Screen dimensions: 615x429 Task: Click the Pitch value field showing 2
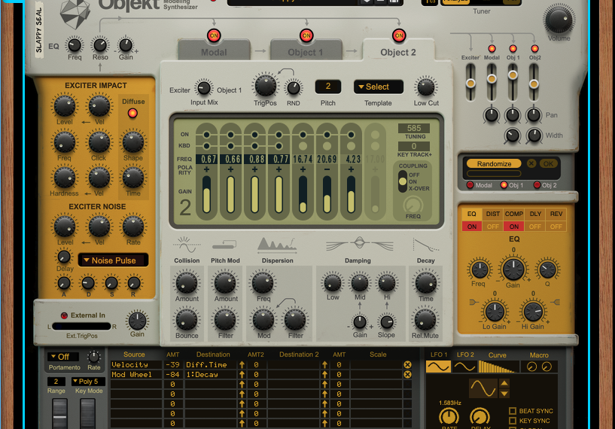tap(328, 87)
